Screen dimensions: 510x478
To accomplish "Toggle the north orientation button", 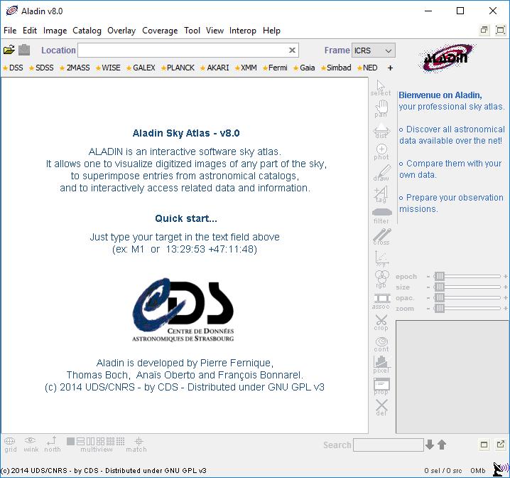I will click(53, 445).
